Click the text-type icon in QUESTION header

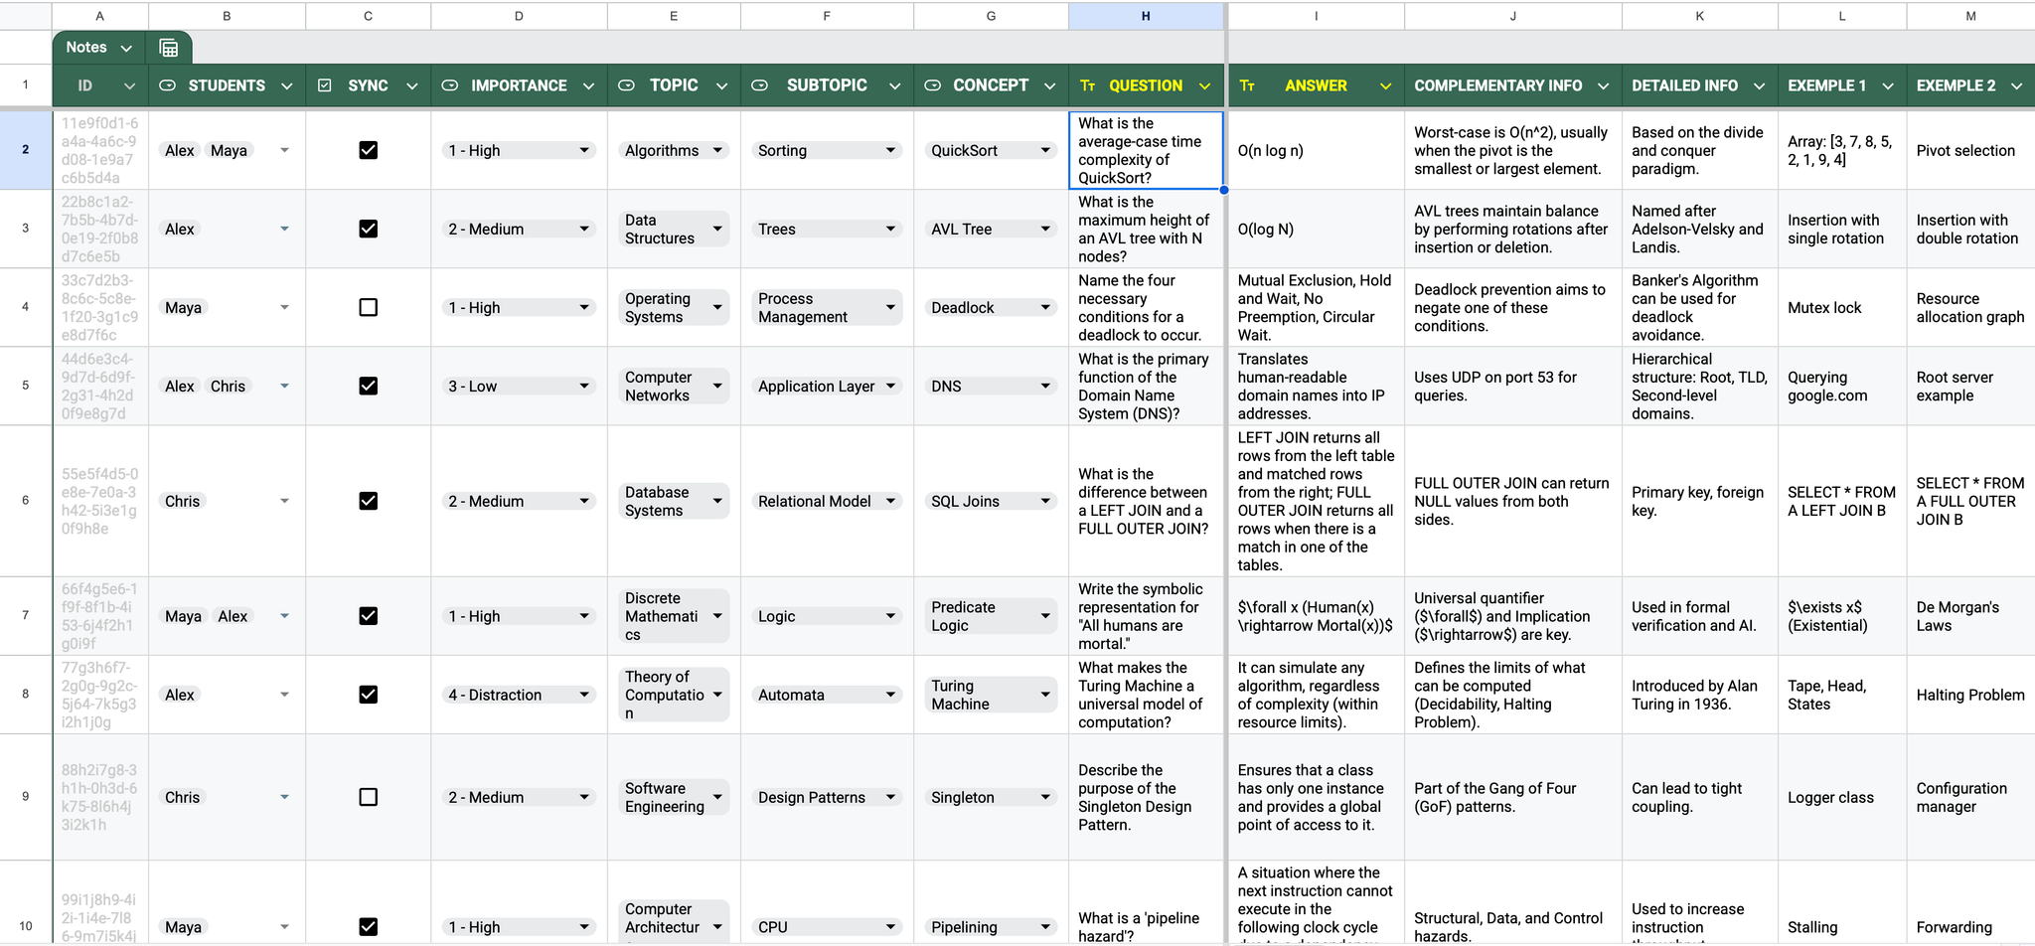[1087, 85]
